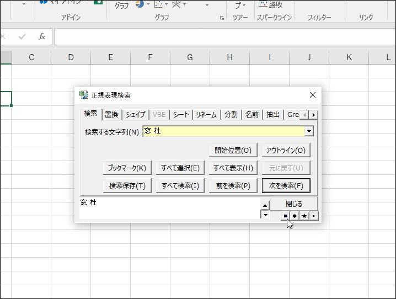Click the search string input field
Viewport: 396px width, 299px height.
click(x=224, y=131)
